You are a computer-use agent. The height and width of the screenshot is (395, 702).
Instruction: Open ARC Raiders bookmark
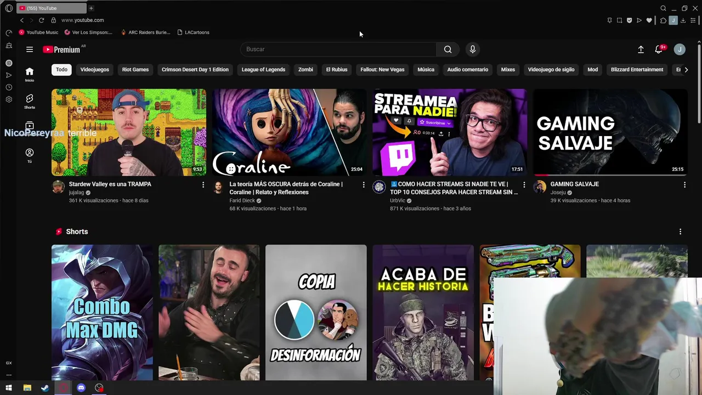pyautogui.click(x=145, y=32)
